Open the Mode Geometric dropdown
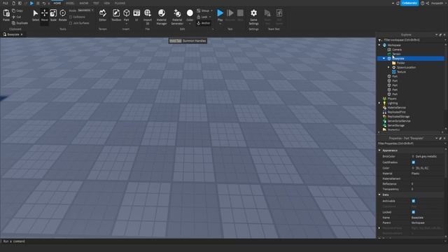448x252 pixels. pyautogui.click(x=85, y=10)
